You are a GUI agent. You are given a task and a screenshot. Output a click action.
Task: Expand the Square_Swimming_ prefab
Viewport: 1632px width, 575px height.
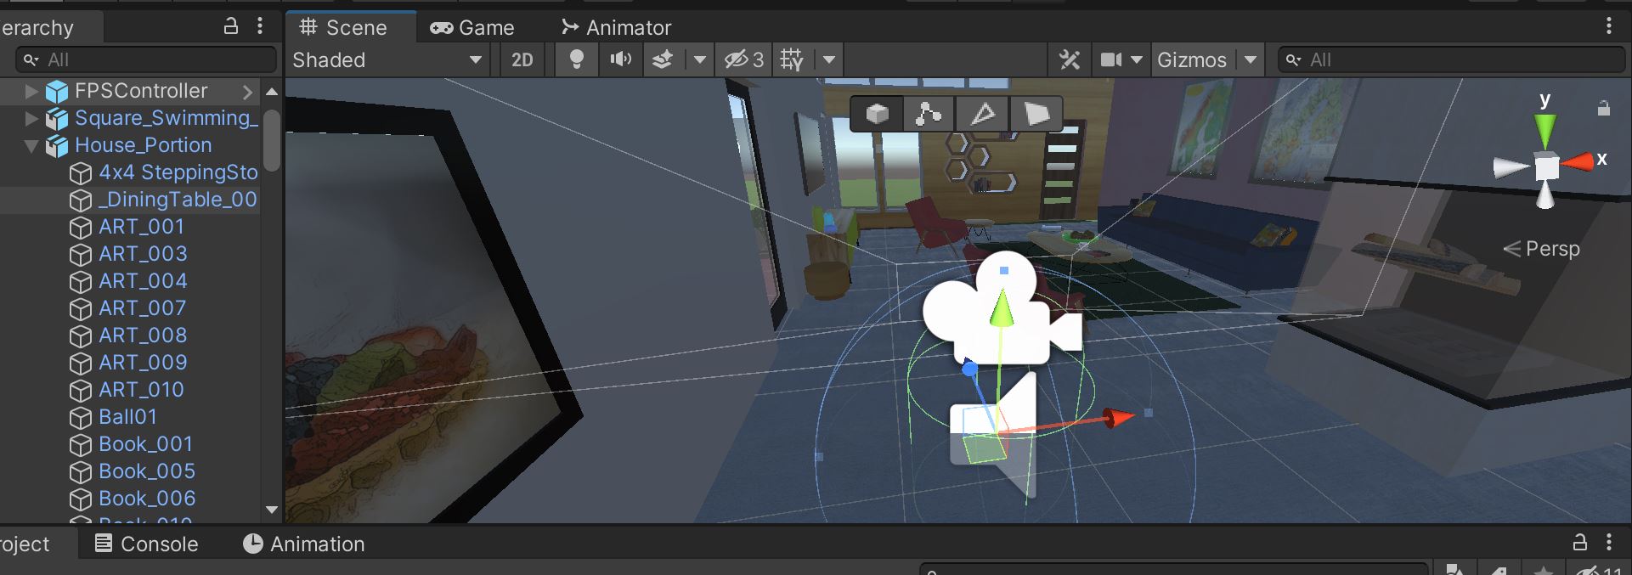(31, 118)
